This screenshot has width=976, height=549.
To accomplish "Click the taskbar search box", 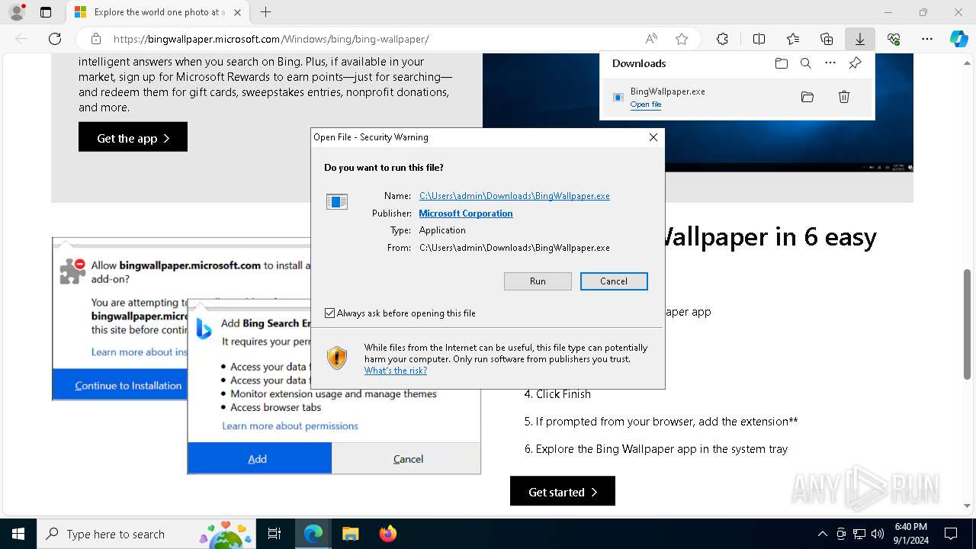I will (x=145, y=534).
